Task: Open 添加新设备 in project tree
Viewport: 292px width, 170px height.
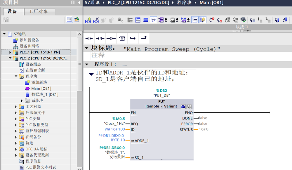Action: pos(29,40)
